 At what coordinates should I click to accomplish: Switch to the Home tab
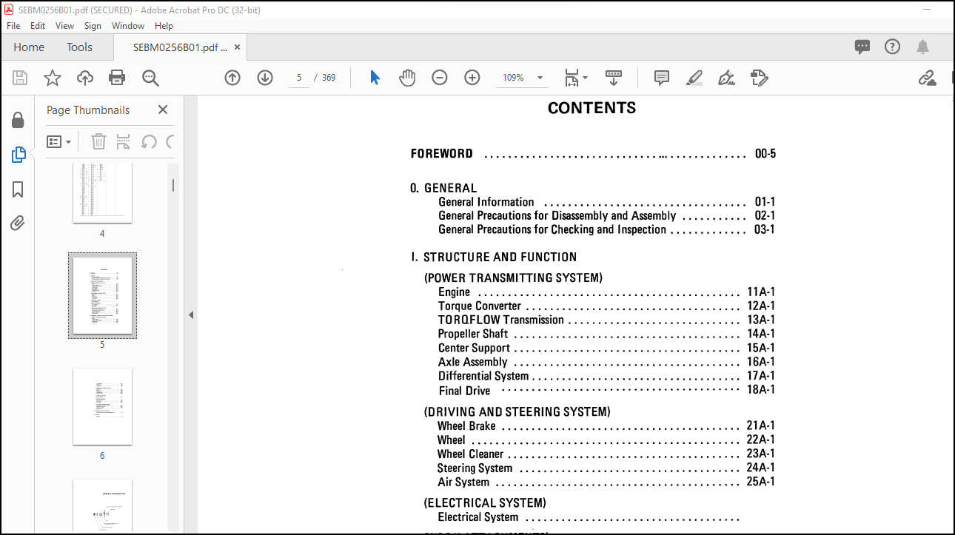click(29, 47)
